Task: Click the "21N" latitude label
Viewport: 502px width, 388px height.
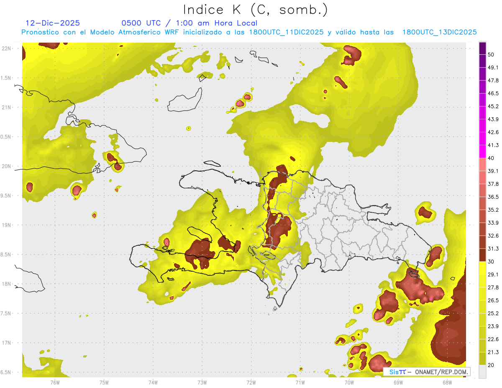Action: pyautogui.click(x=7, y=107)
